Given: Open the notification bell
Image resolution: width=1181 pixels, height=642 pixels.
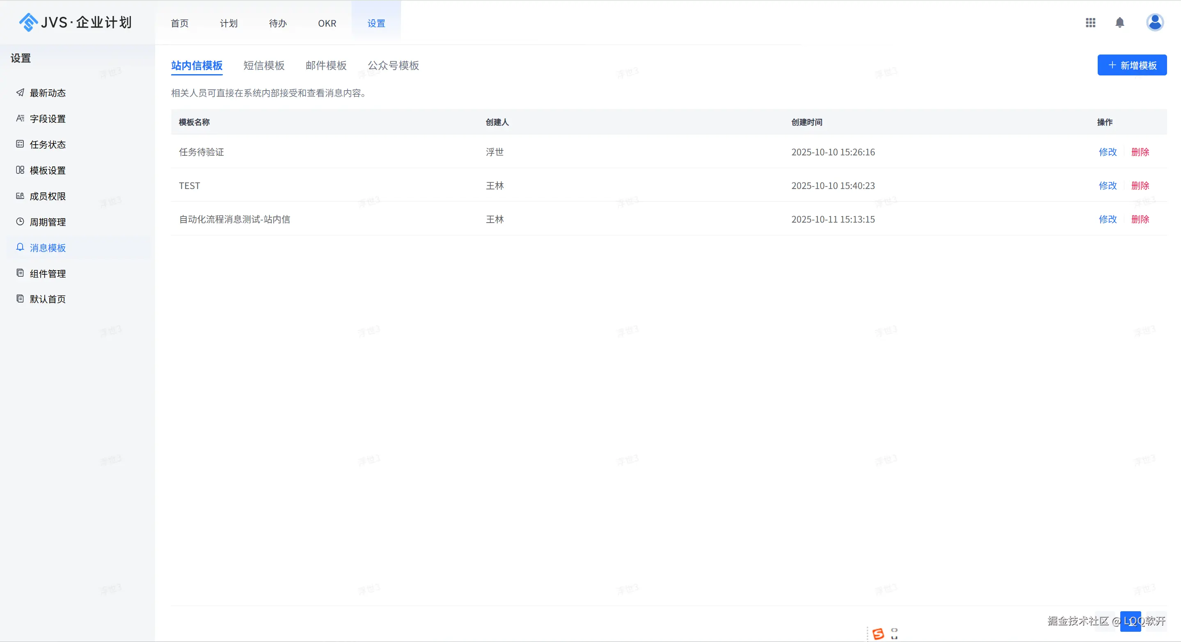Looking at the screenshot, I should [x=1119, y=23].
